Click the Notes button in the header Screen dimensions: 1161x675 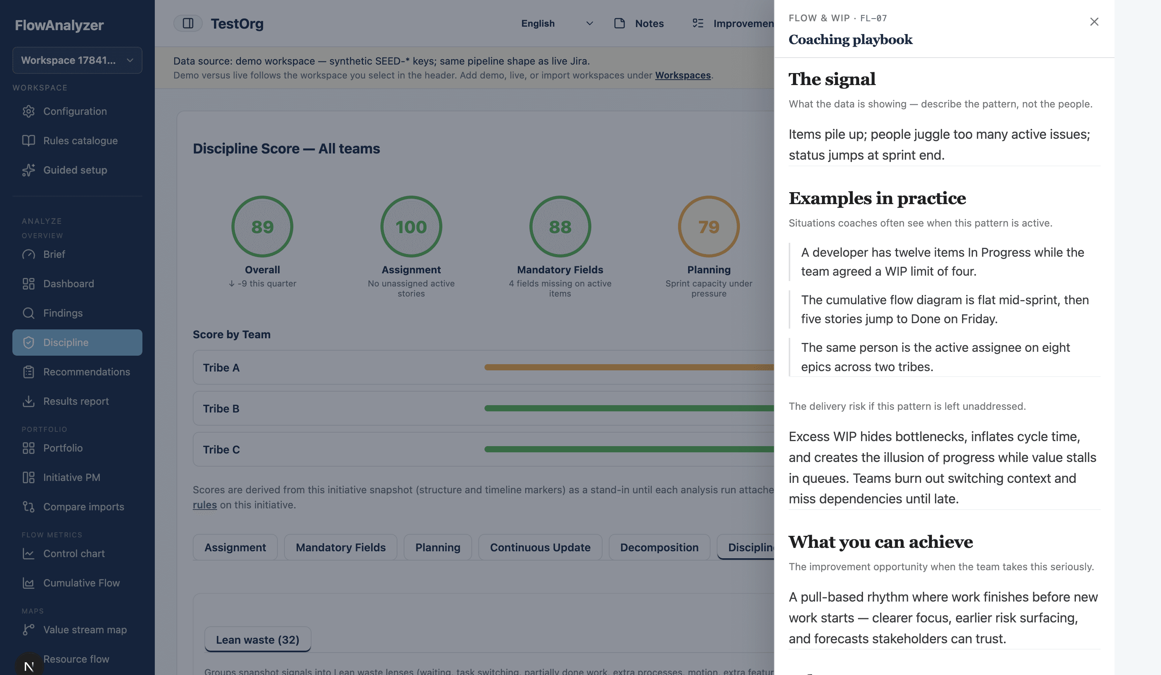639,23
